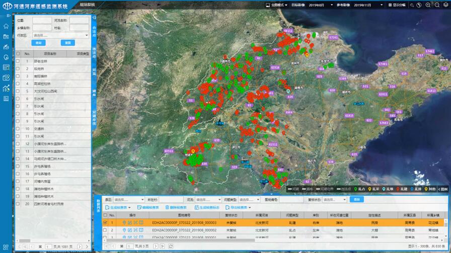Open the satellite image icon in sidebar
Viewport: 451px width, 253px height.
(6, 47)
